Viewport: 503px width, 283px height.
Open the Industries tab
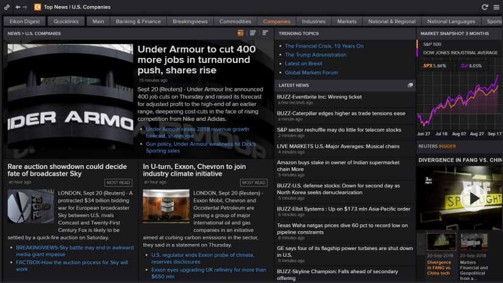pyautogui.click(x=314, y=21)
